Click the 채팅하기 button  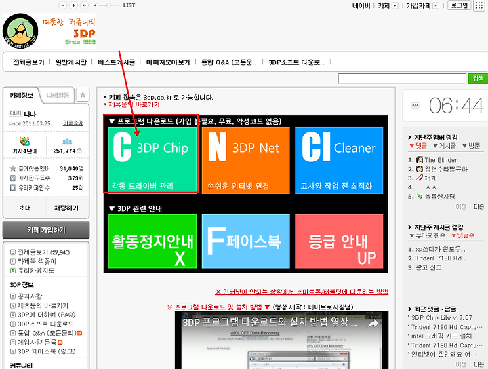pos(66,208)
